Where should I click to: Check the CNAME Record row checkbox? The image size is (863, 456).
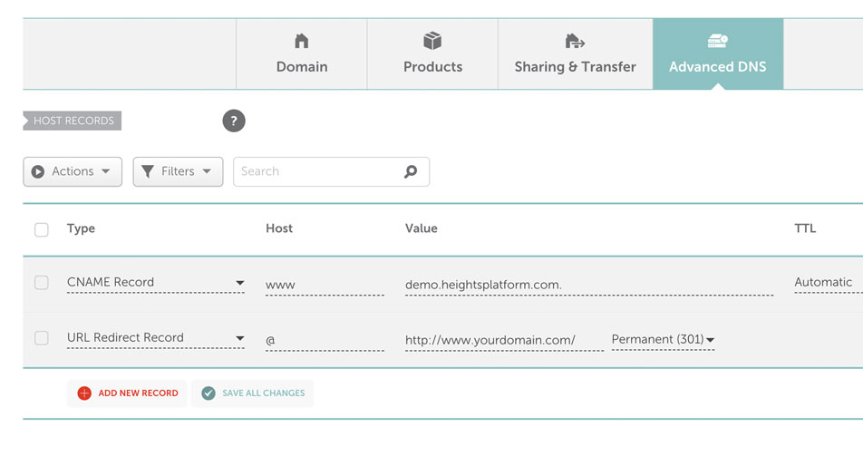[x=42, y=283]
